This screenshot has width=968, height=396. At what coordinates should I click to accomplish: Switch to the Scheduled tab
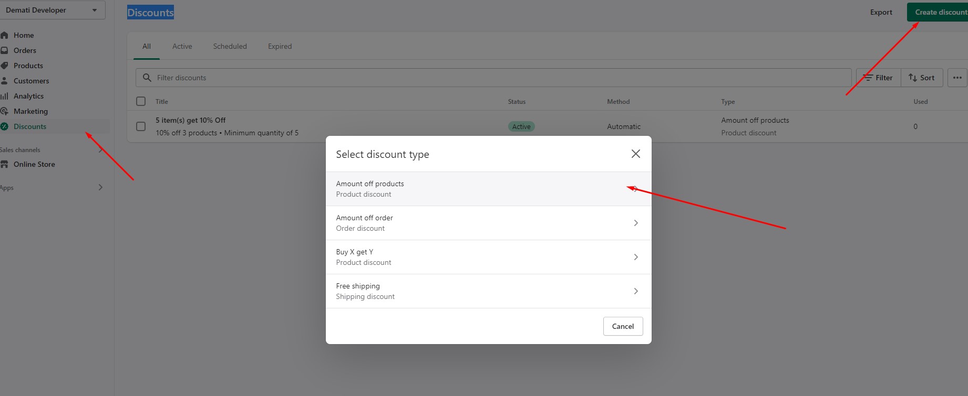230,46
